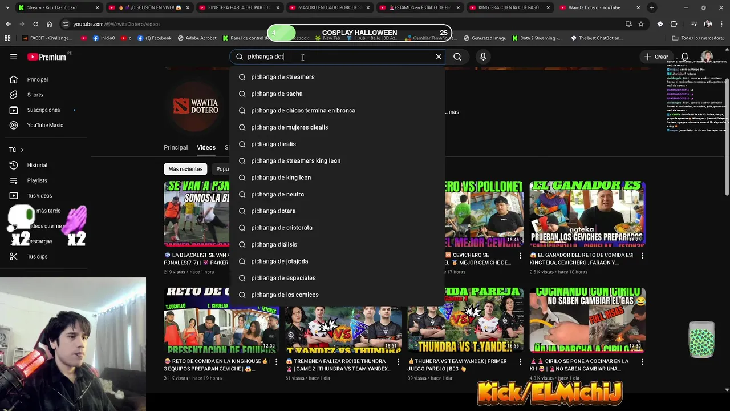The width and height of the screenshot is (730, 411).
Task: Click the YouTube Premium logo
Action: click(47, 57)
